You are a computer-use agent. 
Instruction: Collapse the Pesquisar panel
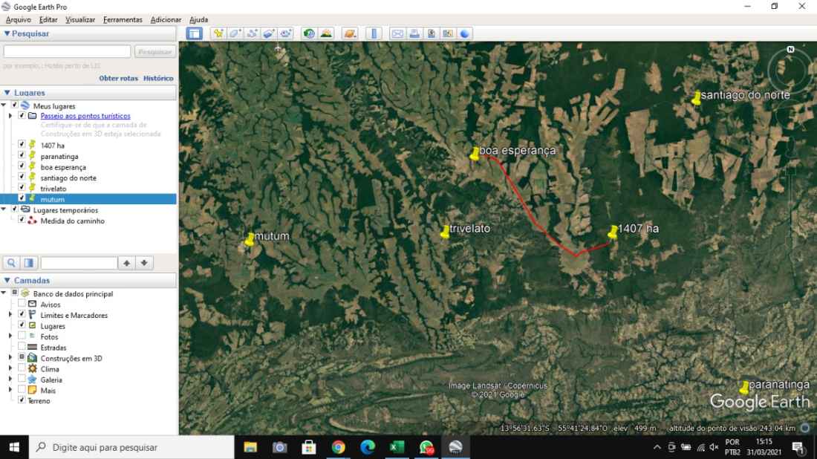(7, 33)
